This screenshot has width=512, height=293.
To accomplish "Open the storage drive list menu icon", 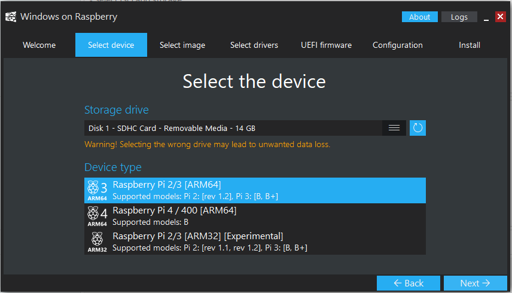I will coord(394,128).
